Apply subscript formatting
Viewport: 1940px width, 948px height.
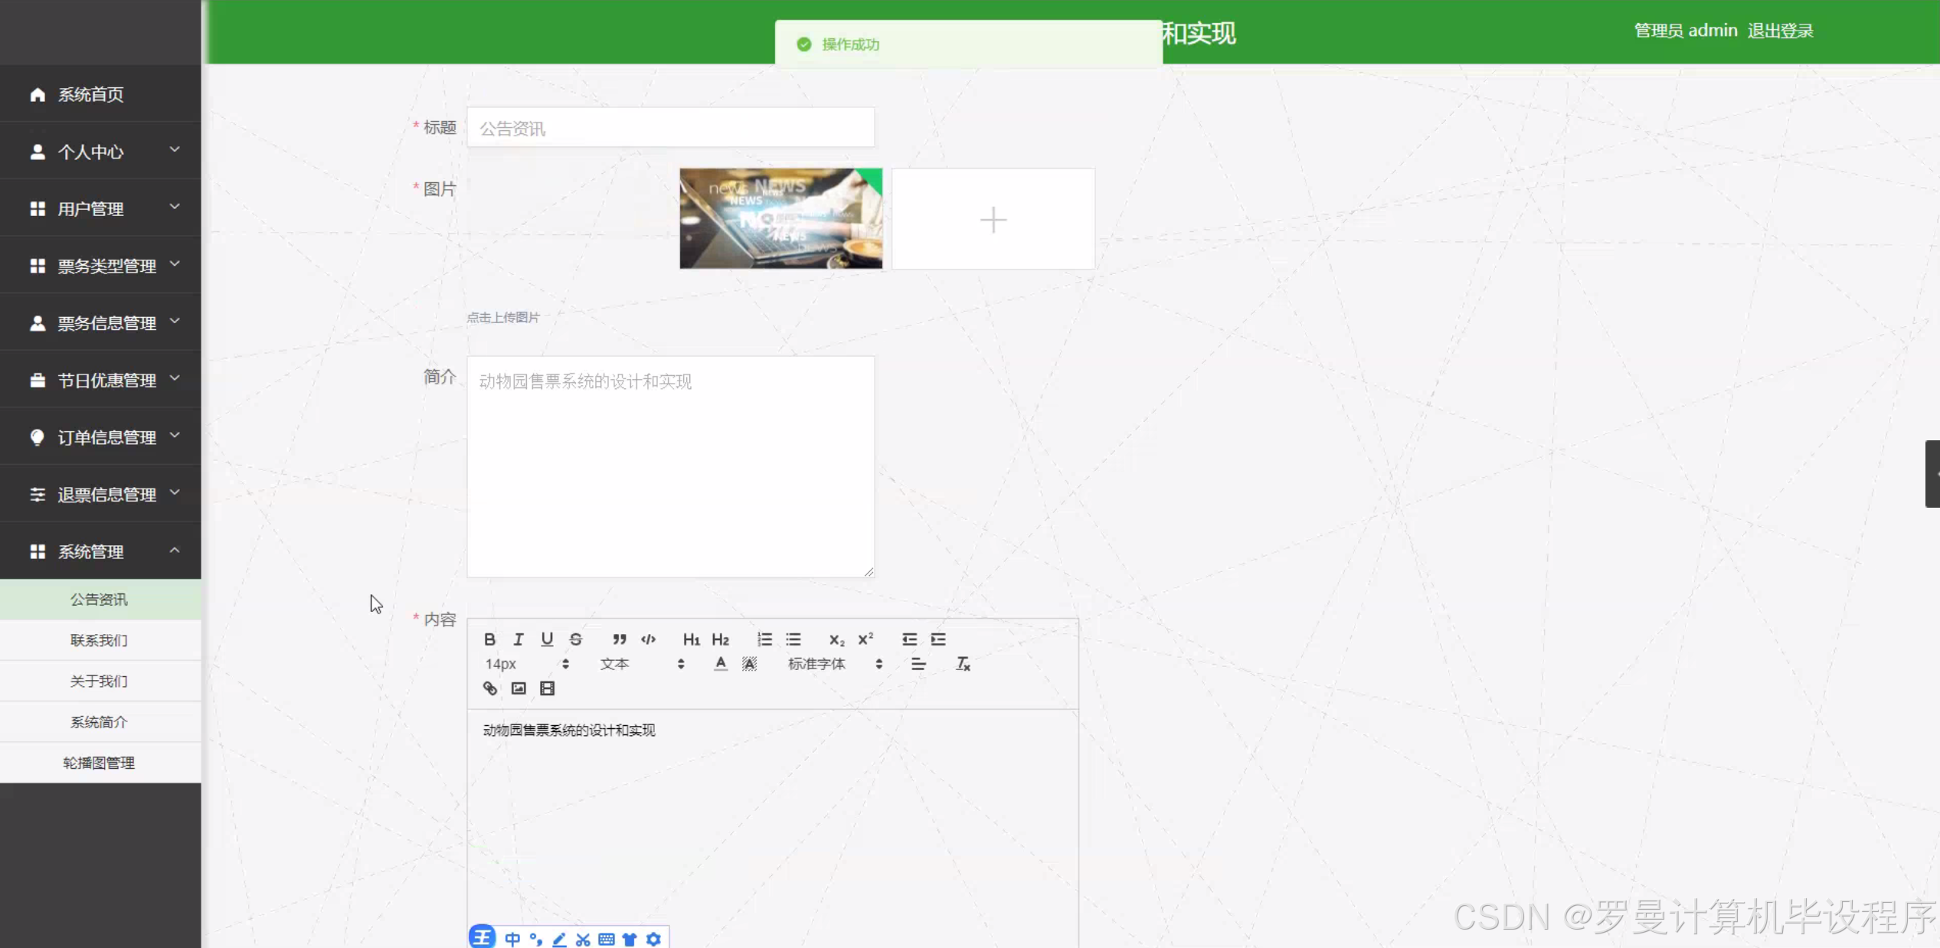(836, 639)
